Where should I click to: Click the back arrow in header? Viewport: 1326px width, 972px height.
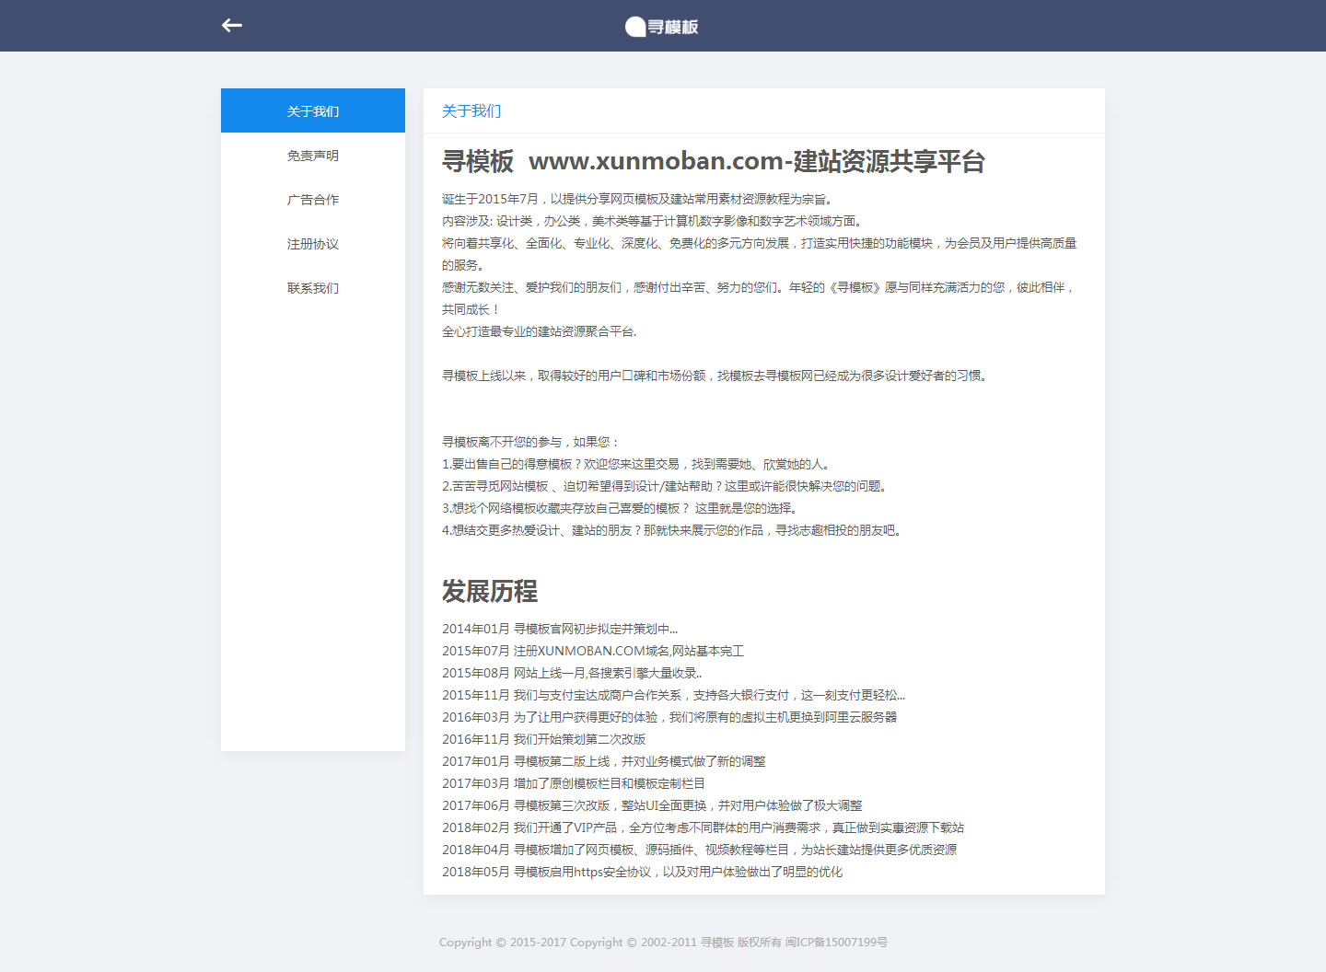pos(232,26)
